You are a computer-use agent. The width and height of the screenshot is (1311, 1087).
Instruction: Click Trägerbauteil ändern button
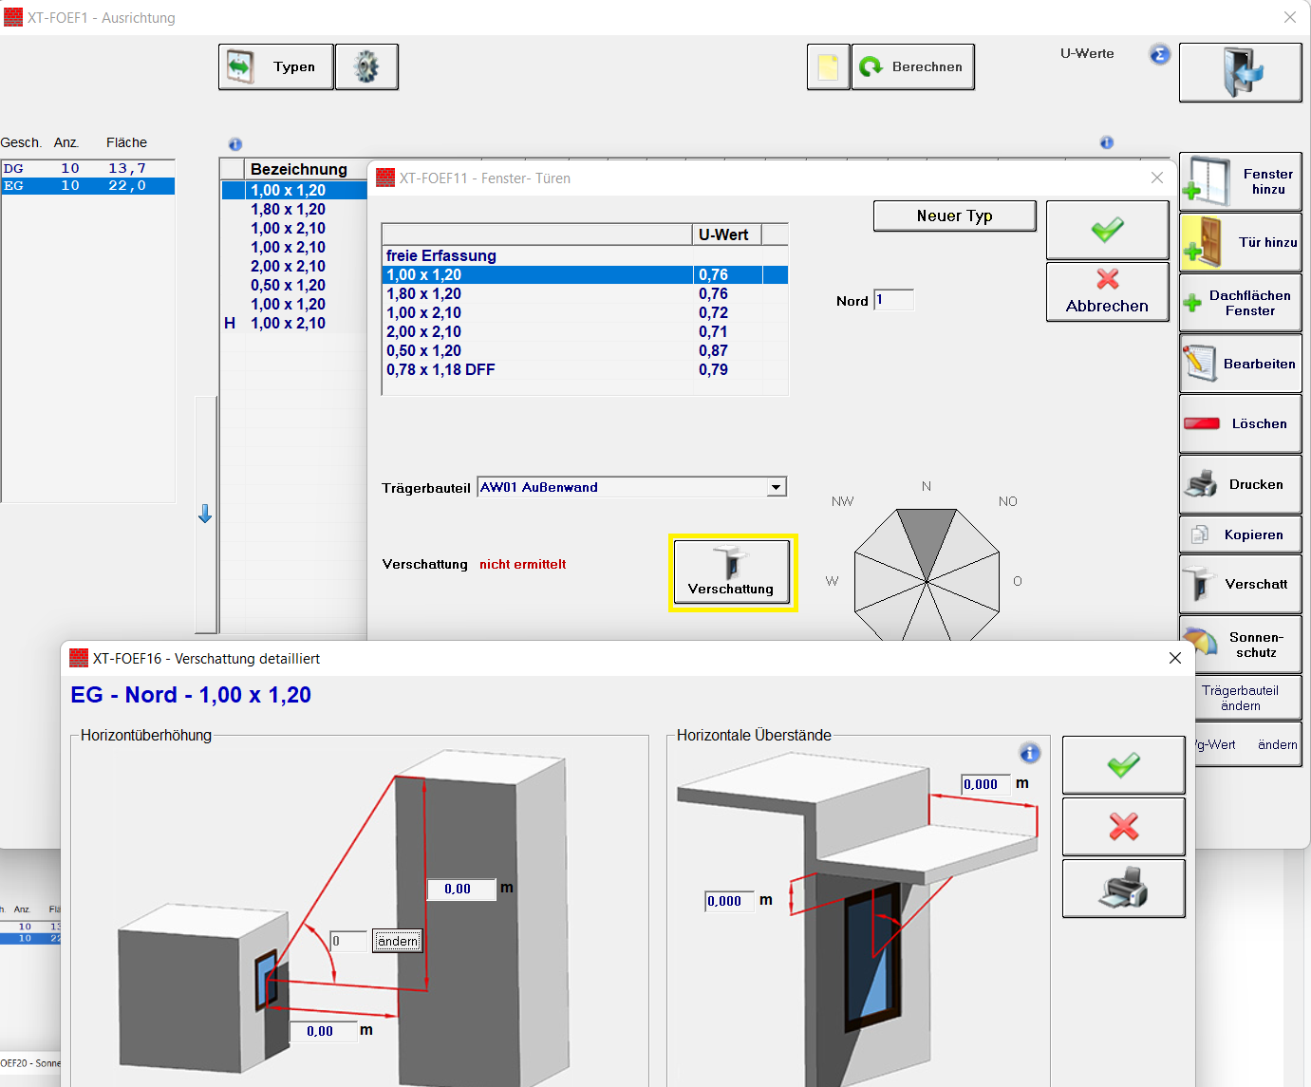click(1246, 698)
